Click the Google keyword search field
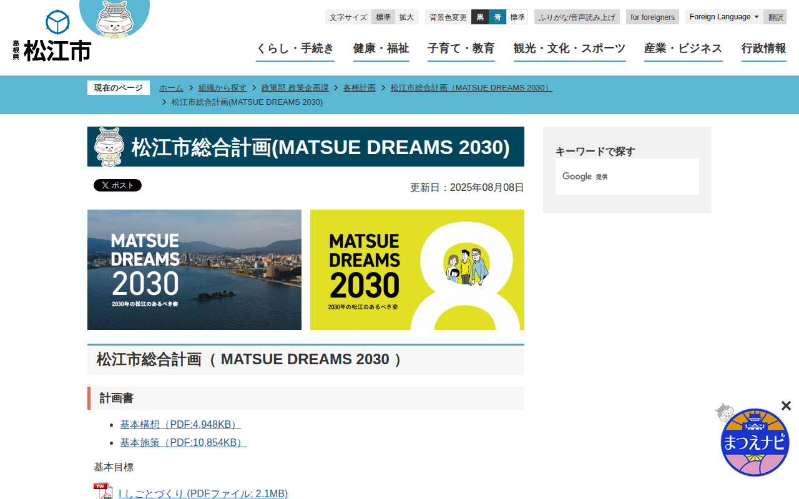The height and width of the screenshot is (499, 799). pyautogui.click(x=627, y=177)
